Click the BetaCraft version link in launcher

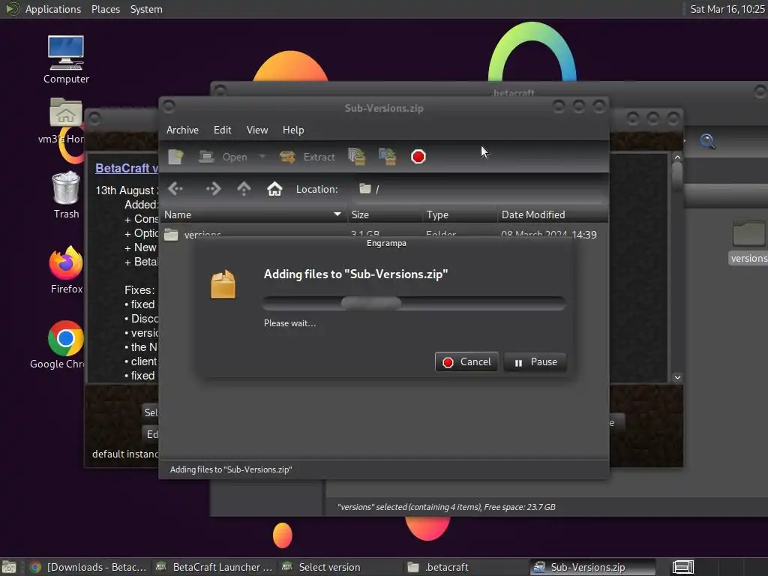[x=126, y=168]
